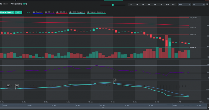Toggle Support & Resistance visibility eye

88,12
